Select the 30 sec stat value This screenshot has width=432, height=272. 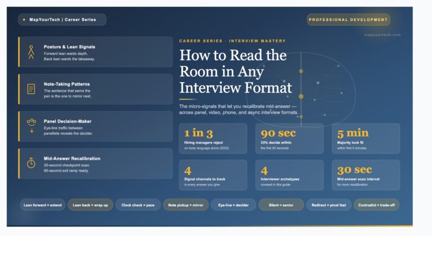coord(354,170)
